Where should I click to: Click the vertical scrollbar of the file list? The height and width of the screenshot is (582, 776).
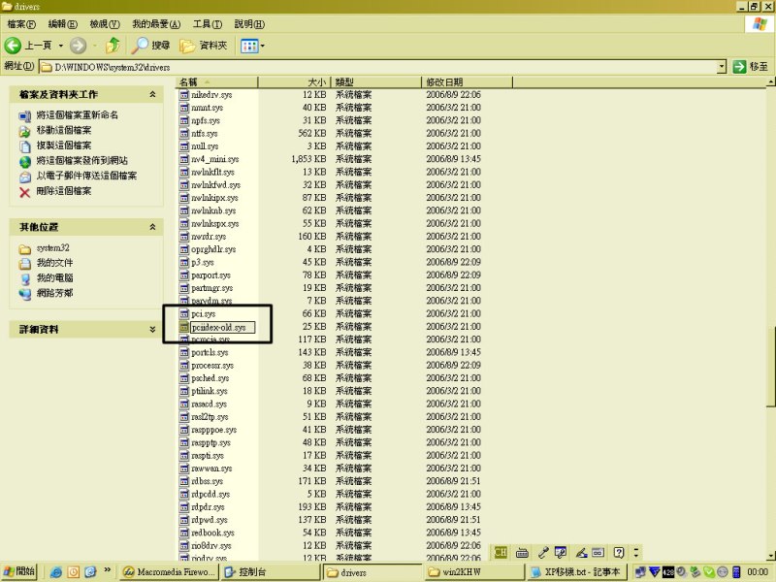tap(771, 319)
